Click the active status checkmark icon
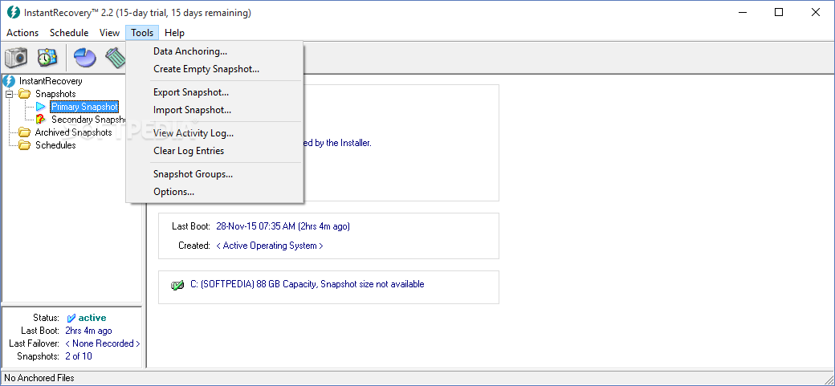Screen dimensions: 835x386 (71, 318)
